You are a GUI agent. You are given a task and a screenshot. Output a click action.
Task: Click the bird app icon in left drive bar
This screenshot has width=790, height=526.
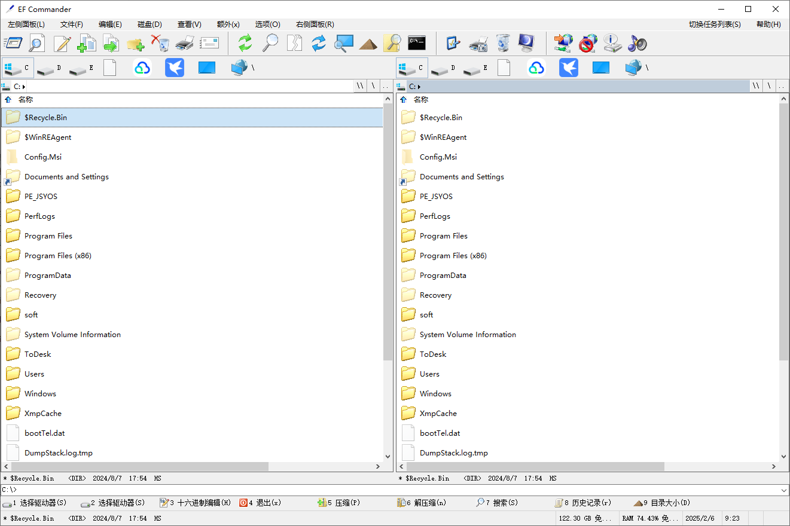pos(175,68)
